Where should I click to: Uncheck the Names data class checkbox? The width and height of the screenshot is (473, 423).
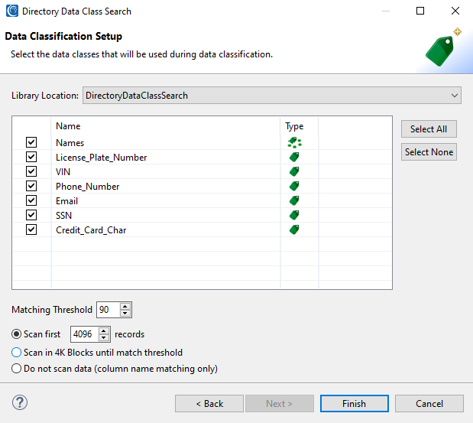tap(31, 142)
